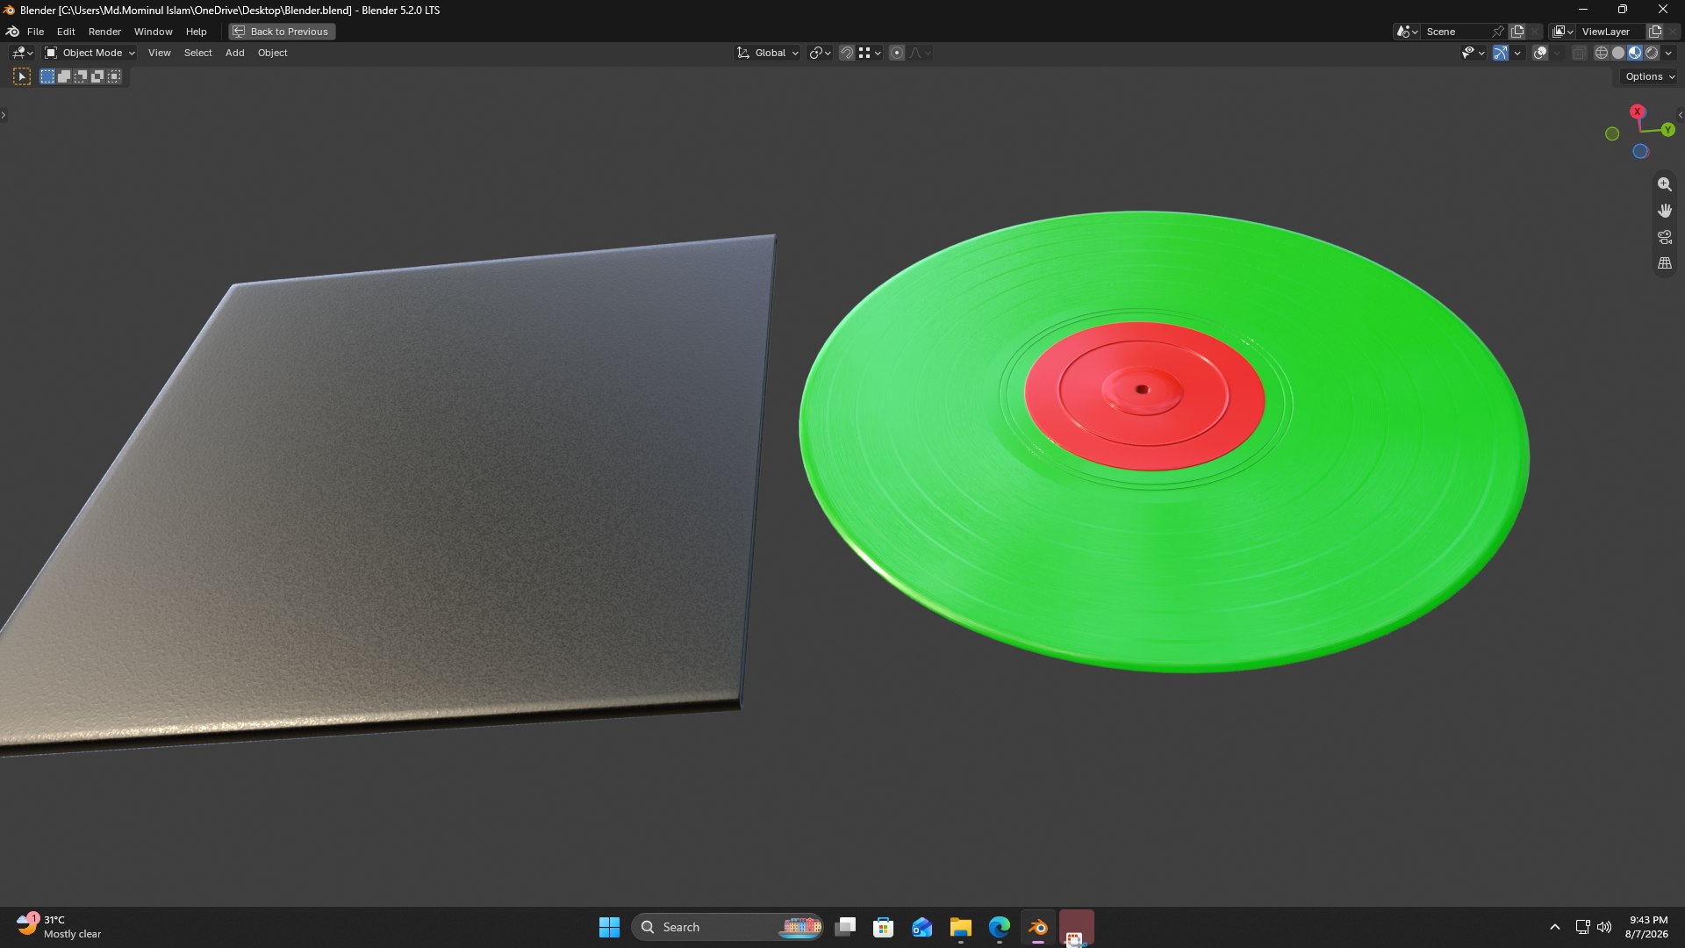Image resolution: width=1685 pixels, height=948 pixels.
Task: Set selection mode to new selection
Action: pos(47,77)
